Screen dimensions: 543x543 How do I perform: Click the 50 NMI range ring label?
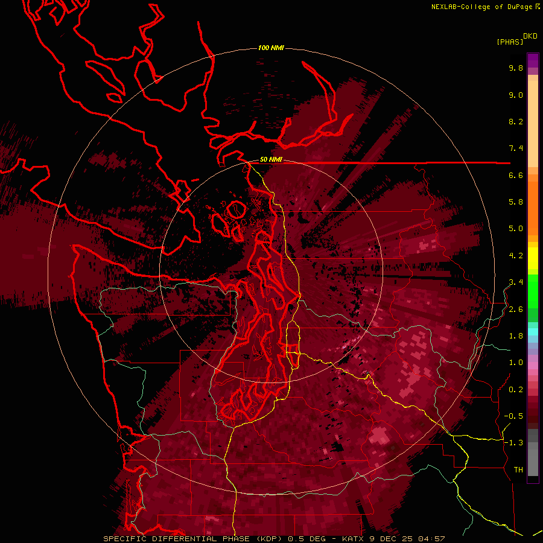(271, 160)
